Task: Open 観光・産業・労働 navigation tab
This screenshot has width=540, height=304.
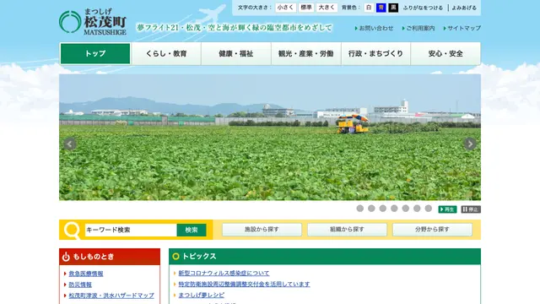Action: point(306,53)
